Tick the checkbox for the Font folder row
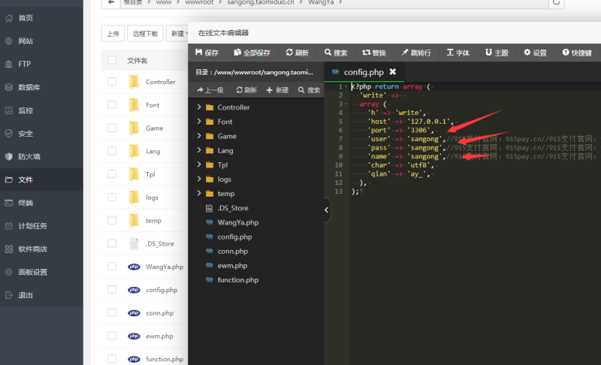Viewport: 601px width, 365px height. (112, 105)
